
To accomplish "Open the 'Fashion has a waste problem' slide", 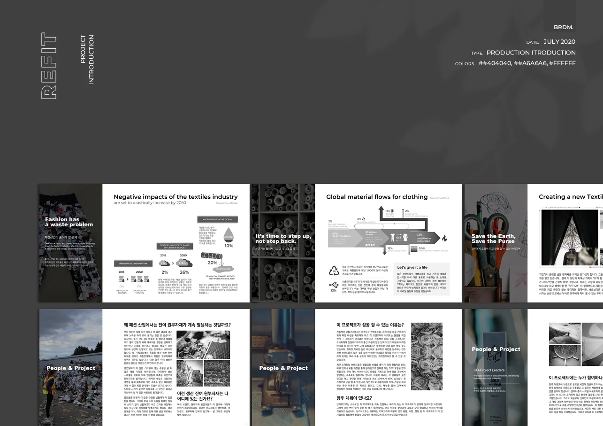I will click(x=70, y=243).
